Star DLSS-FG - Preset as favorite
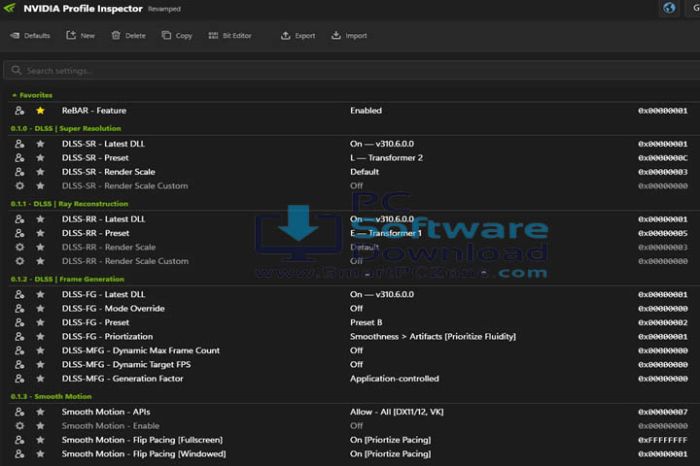This screenshot has height=466, width=700. coord(40,322)
